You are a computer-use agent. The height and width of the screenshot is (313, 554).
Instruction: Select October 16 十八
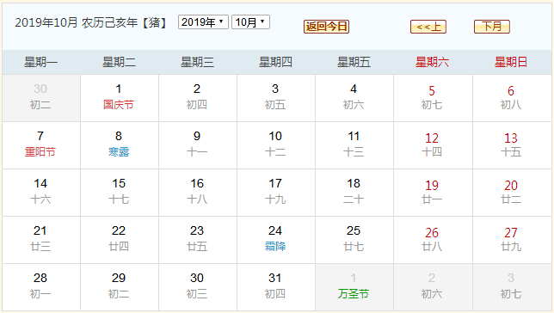click(198, 193)
